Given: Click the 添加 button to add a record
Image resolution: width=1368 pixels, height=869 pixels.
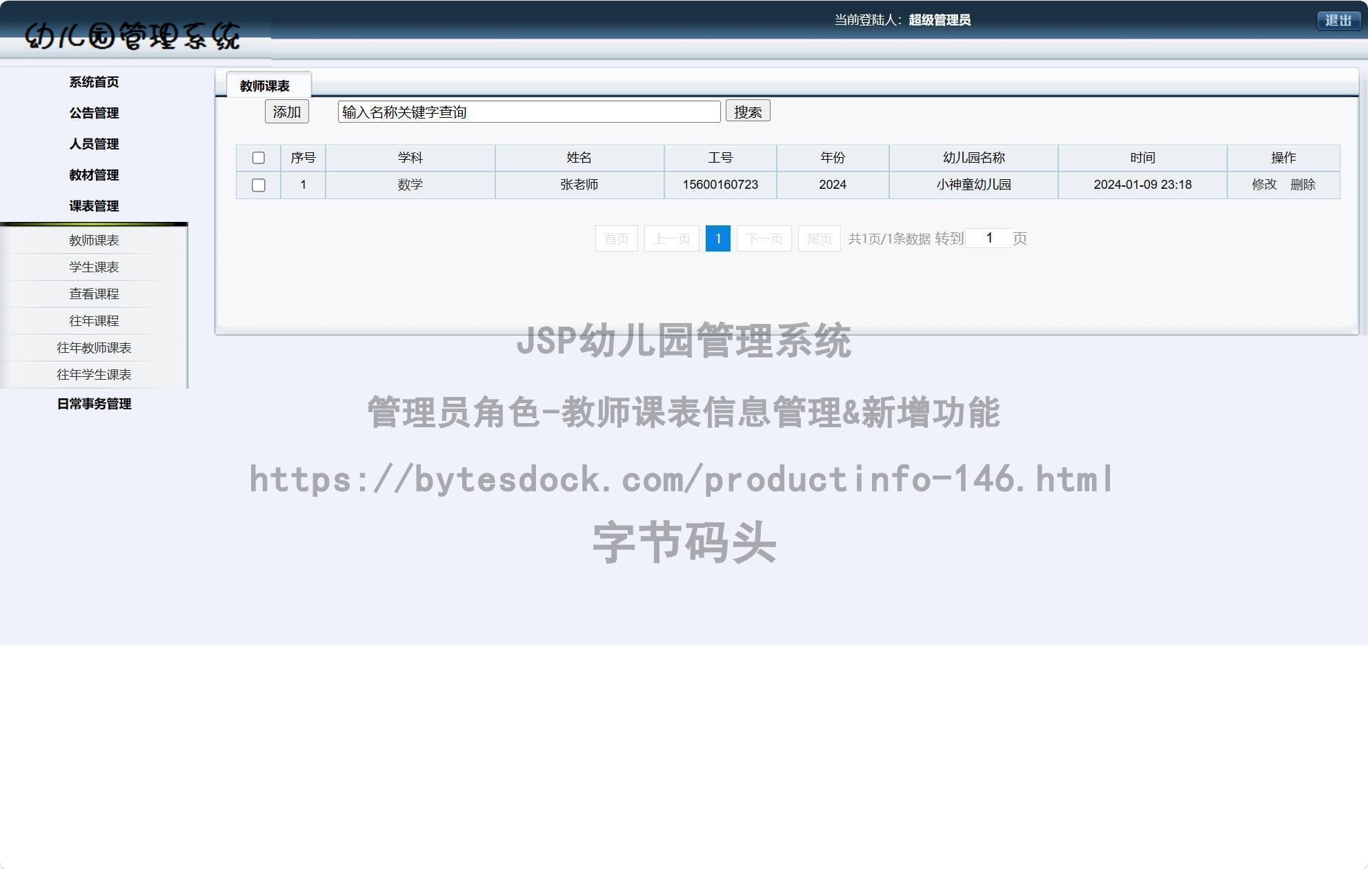Looking at the screenshot, I should pyautogui.click(x=286, y=111).
